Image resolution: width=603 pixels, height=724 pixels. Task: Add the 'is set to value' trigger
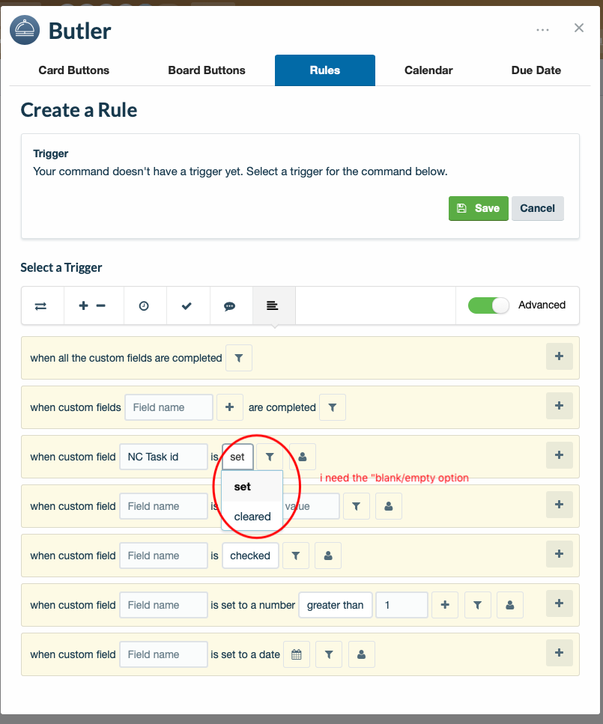coord(559,504)
